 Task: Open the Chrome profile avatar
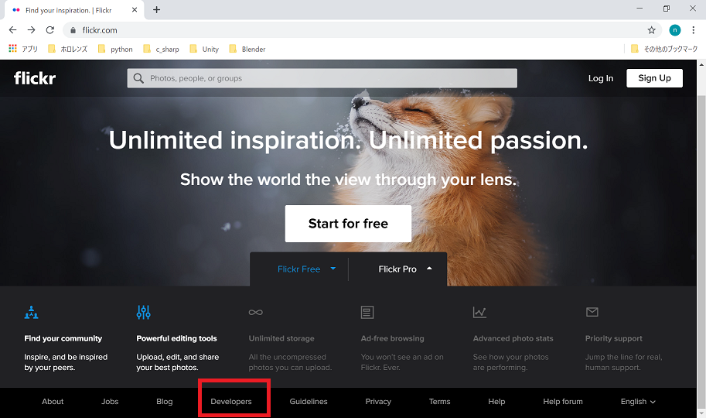tap(674, 30)
